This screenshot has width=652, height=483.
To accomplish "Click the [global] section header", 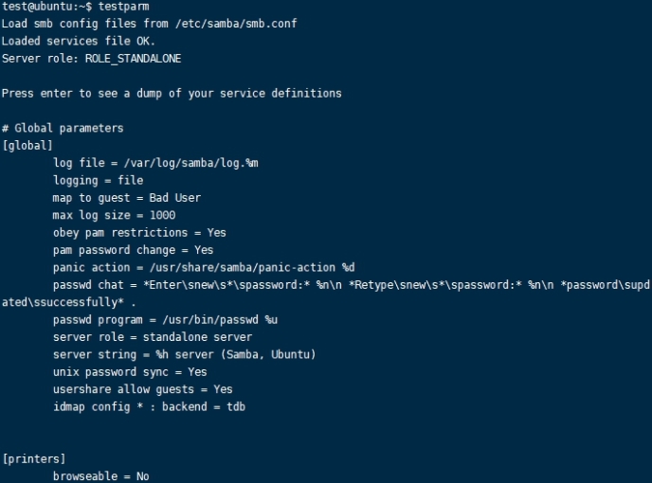I will (x=27, y=146).
